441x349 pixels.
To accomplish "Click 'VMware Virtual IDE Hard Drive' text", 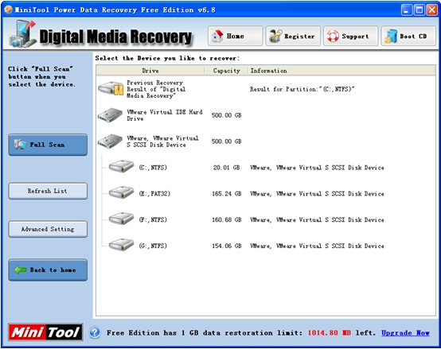I will pos(165,115).
